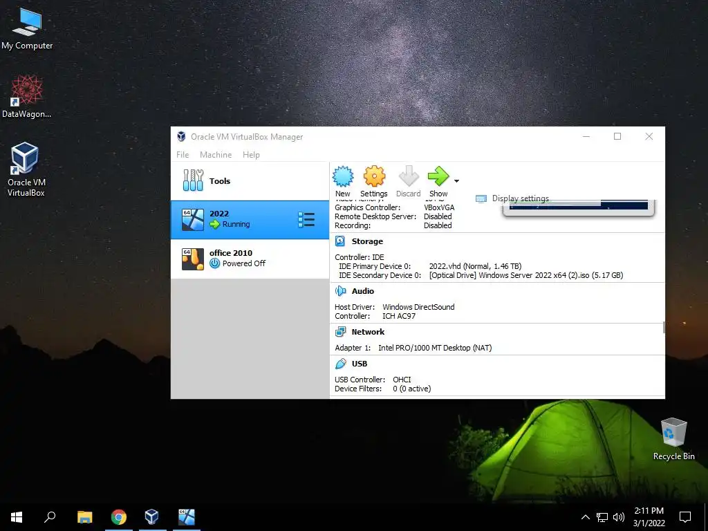Click the Display settings monitor icon
708x531 pixels.
(x=481, y=198)
